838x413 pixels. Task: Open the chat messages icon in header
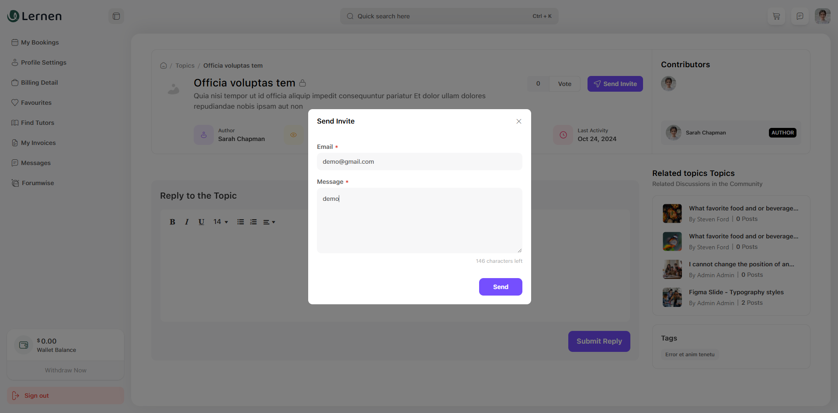tap(800, 16)
